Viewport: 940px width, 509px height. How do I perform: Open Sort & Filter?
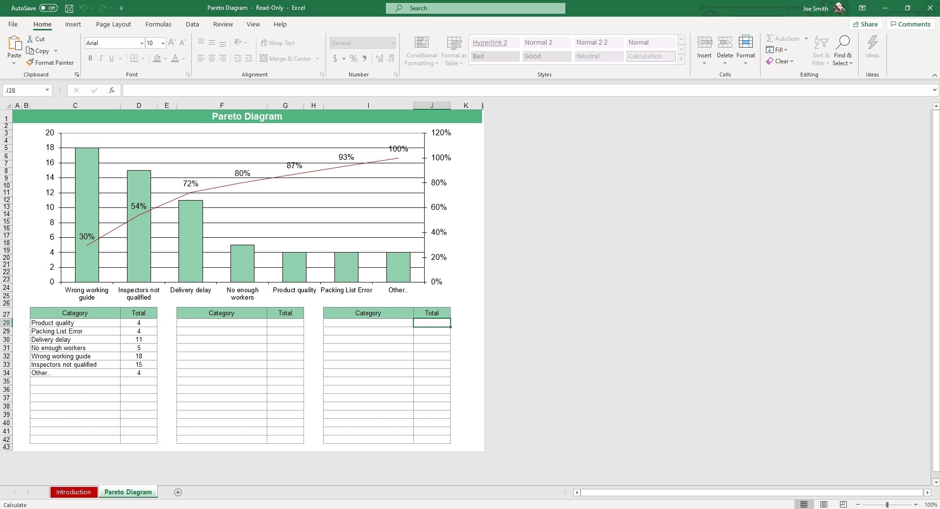click(821, 51)
